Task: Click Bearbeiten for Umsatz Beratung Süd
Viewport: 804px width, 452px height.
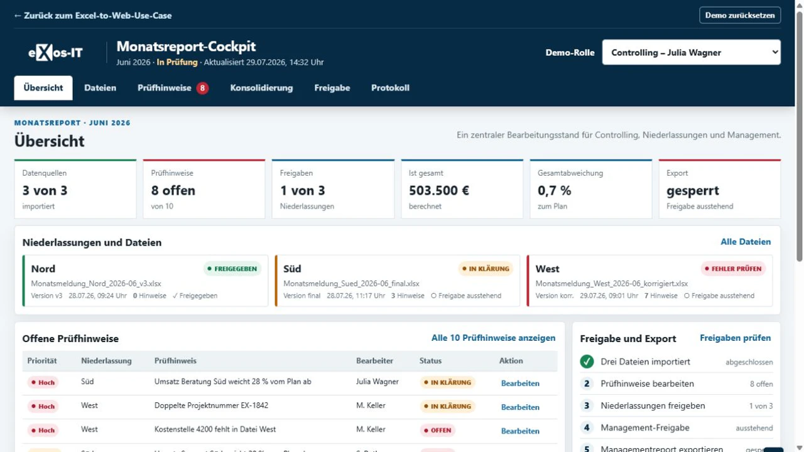Action: click(x=520, y=383)
